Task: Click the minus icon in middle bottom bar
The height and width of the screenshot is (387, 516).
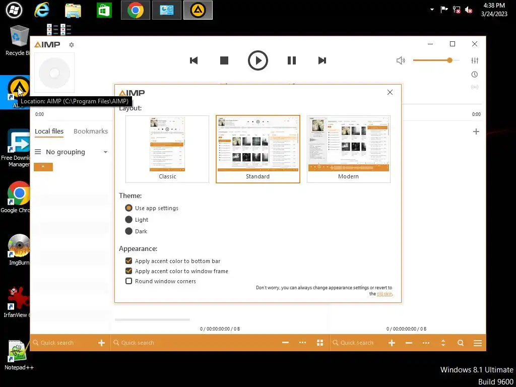Action: point(285,343)
